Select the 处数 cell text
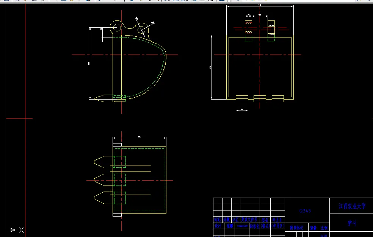Viewport: 373px width, 237px height. [x=226, y=220]
